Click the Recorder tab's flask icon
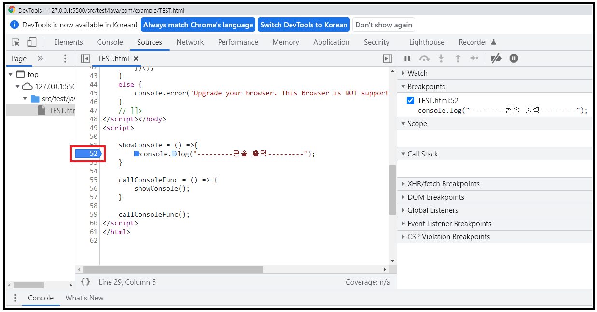The width and height of the screenshot is (597, 312). click(x=493, y=42)
